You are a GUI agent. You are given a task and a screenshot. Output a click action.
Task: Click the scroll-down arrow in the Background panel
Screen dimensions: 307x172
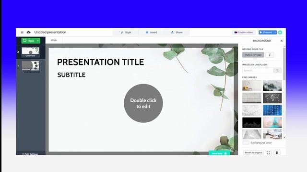click(x=284, y=138)
